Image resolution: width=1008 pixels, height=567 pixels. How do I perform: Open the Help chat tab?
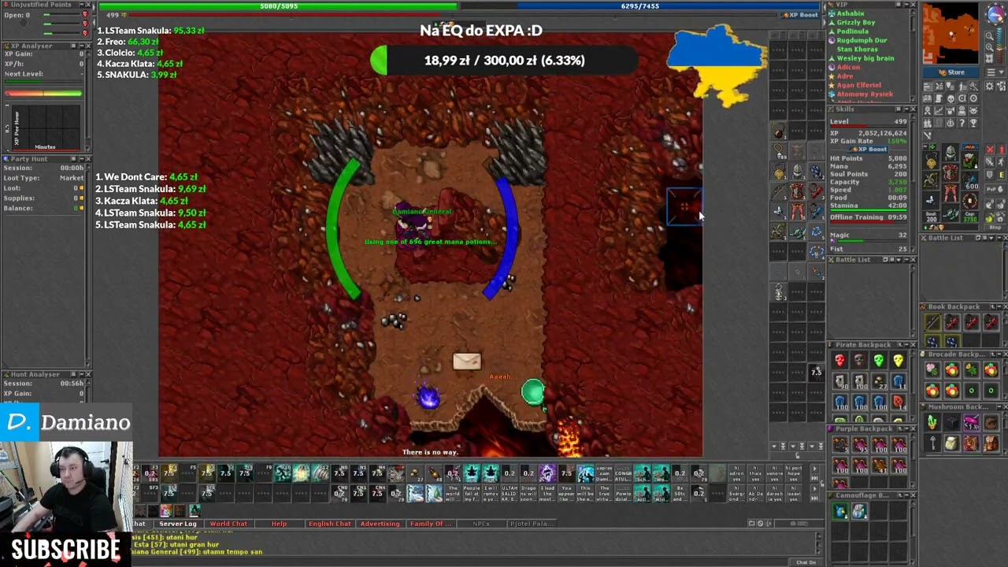[x=279, y=524]
